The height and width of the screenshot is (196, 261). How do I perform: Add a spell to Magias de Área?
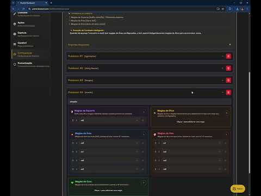coord(144,134)
